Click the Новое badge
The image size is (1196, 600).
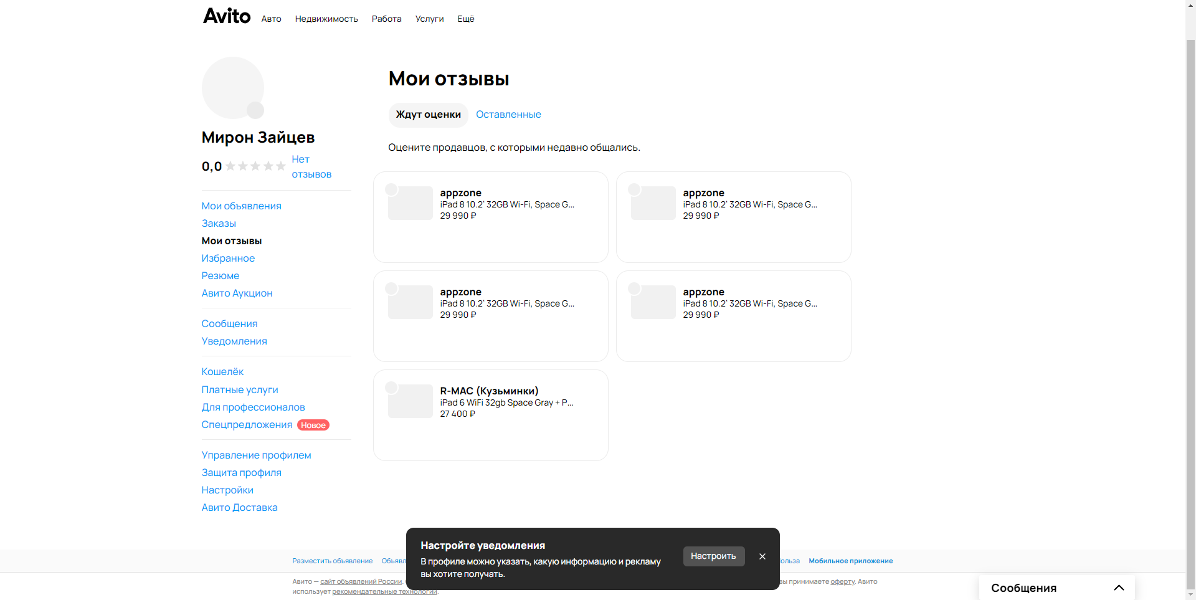tap(313, 426)
